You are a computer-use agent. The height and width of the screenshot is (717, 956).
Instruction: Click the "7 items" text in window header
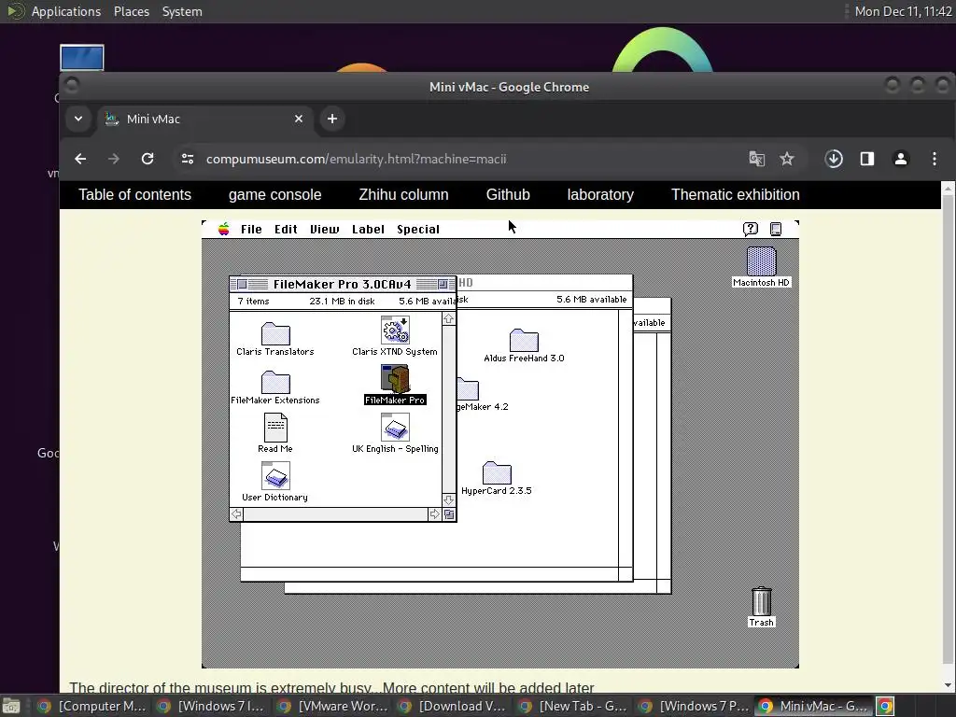coord(253,302)
